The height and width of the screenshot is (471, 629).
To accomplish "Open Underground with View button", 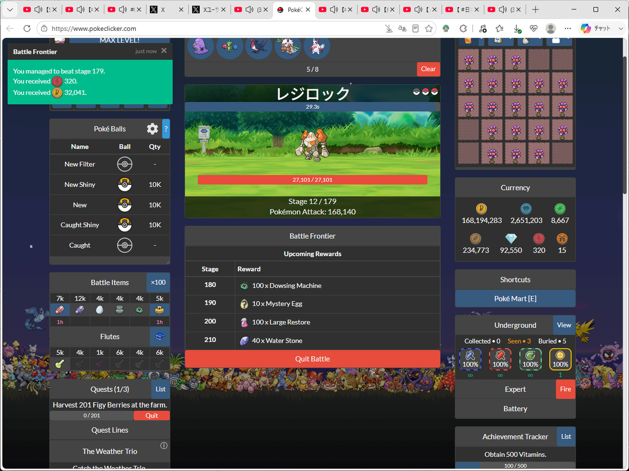I will tap(564, 325).
